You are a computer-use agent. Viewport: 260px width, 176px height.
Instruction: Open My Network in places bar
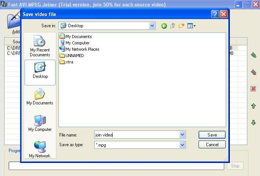click(x=39, y=149)
